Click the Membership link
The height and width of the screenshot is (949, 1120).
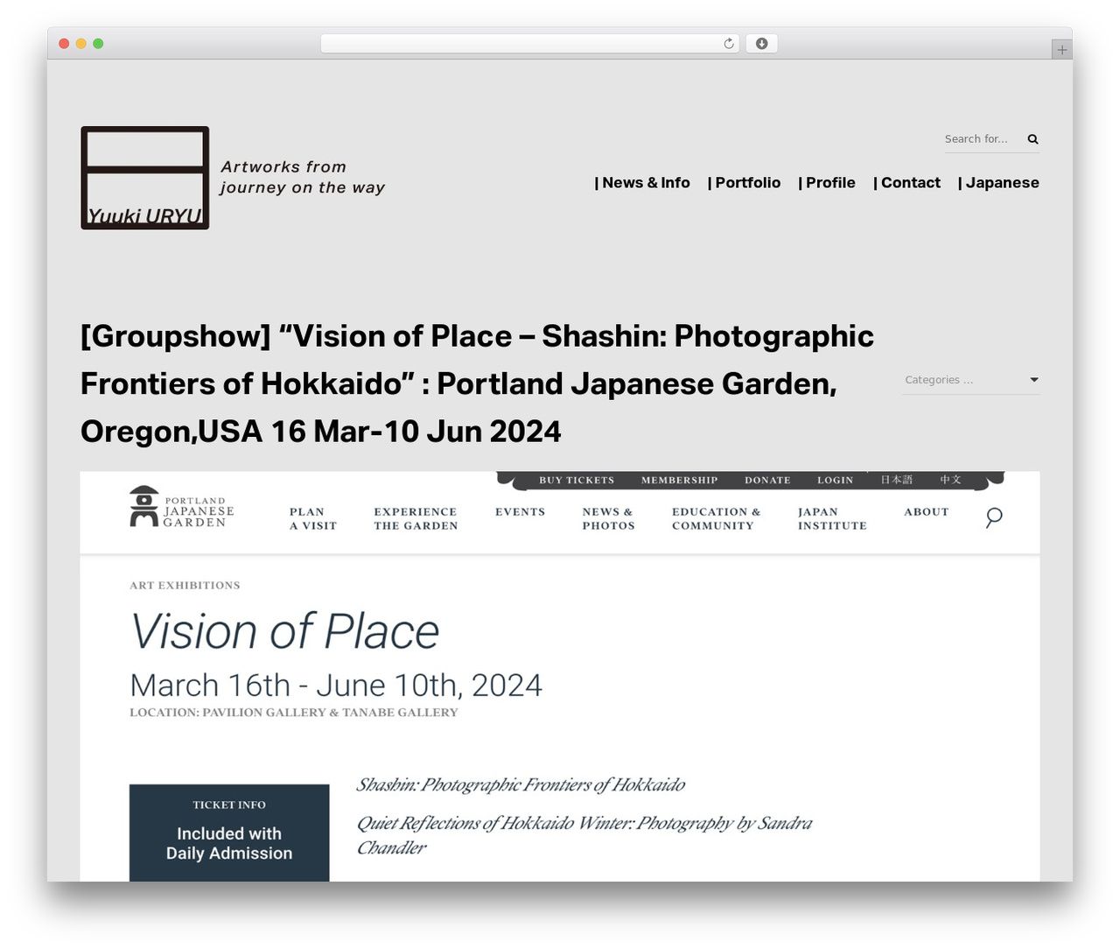[x=679, y=481]
